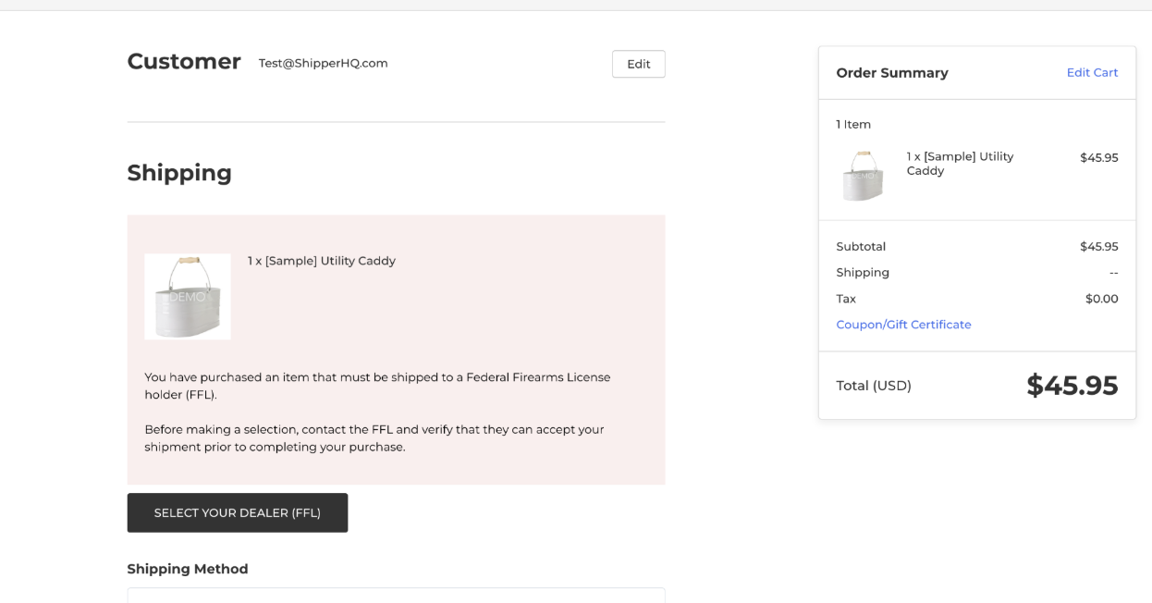Click the Federal Firearms License notice text
This screenshot has height=603, width=1152.
(377, 386)
